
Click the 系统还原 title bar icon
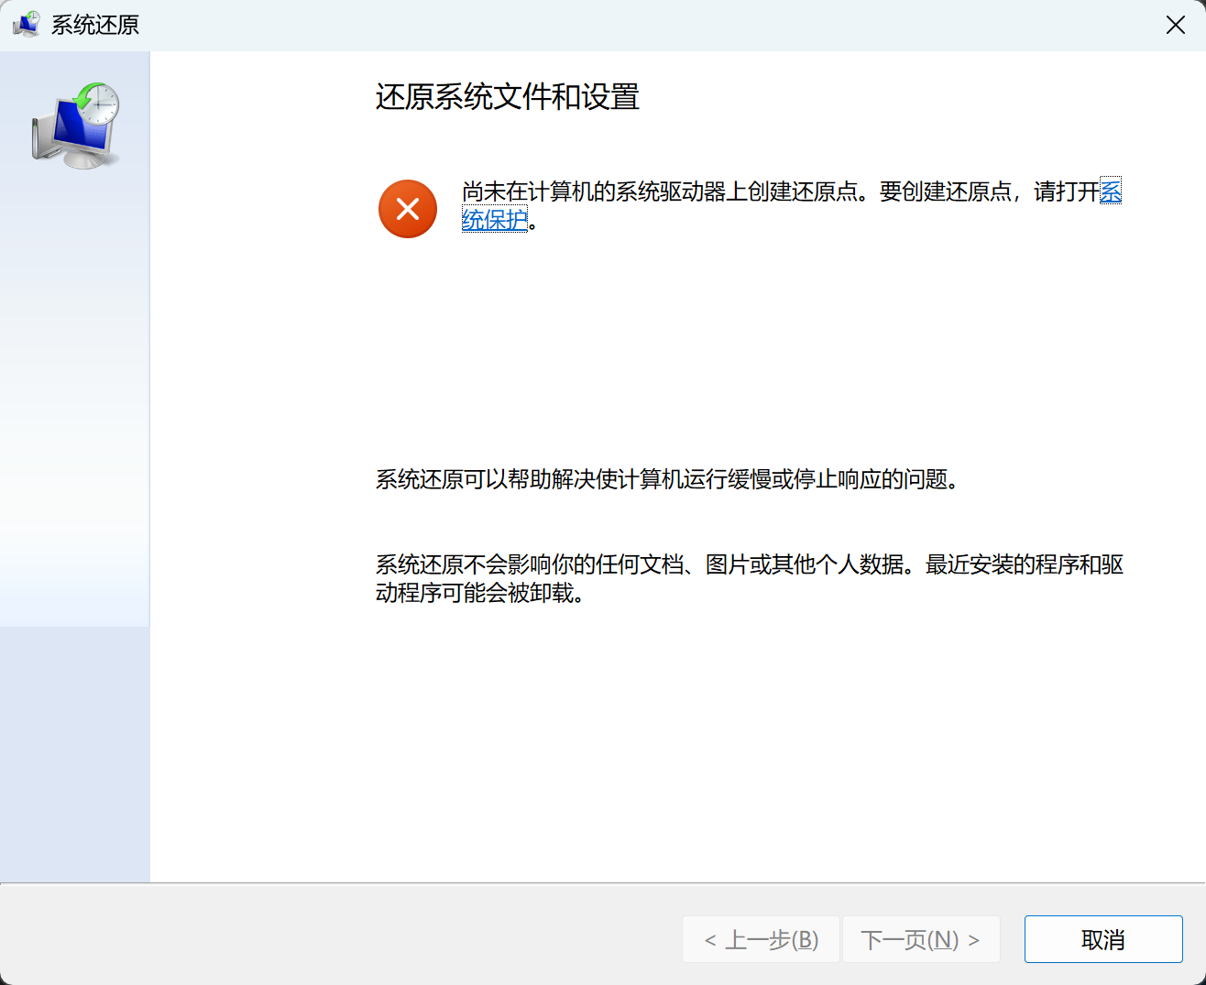26,25
